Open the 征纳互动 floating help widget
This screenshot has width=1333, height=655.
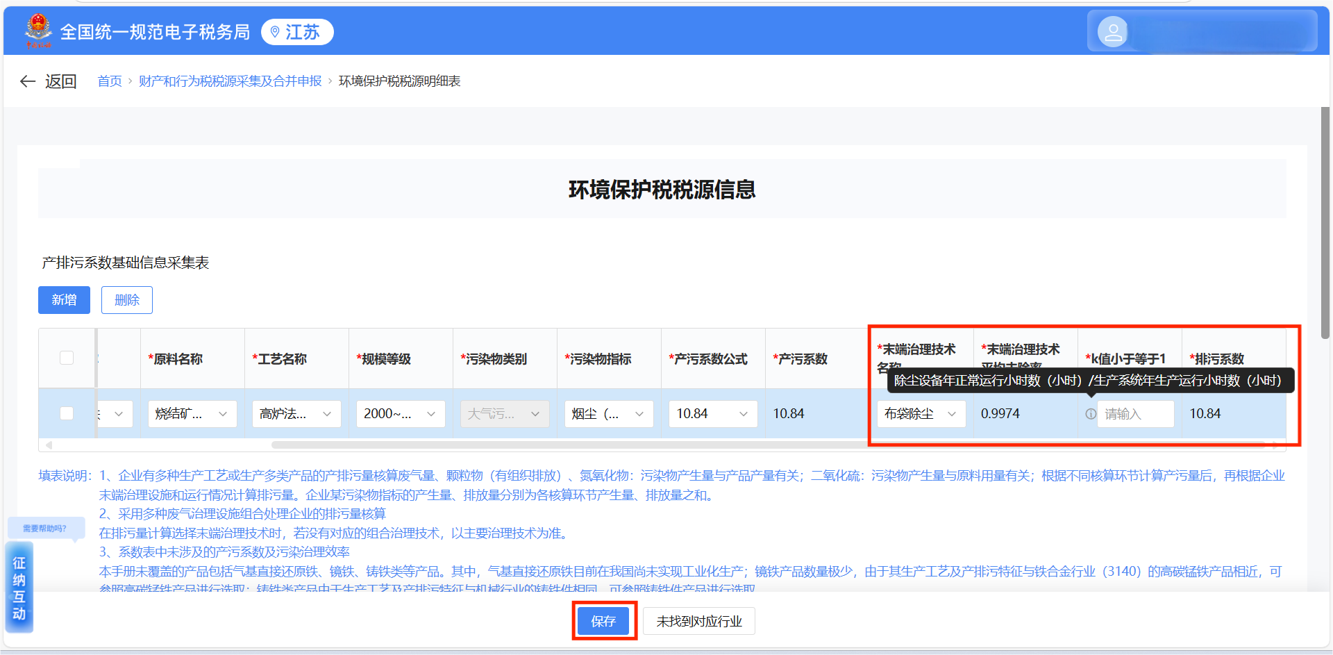coord(19,588)
